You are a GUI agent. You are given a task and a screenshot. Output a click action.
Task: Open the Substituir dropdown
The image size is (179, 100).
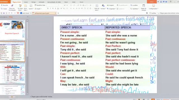[x=135, y=9]
